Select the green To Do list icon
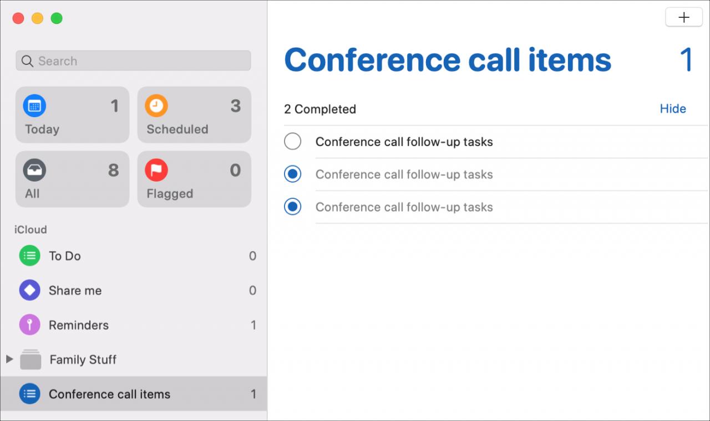Viewport: 710px width, 421px height. pyautogui.click(x=29, y=256)
